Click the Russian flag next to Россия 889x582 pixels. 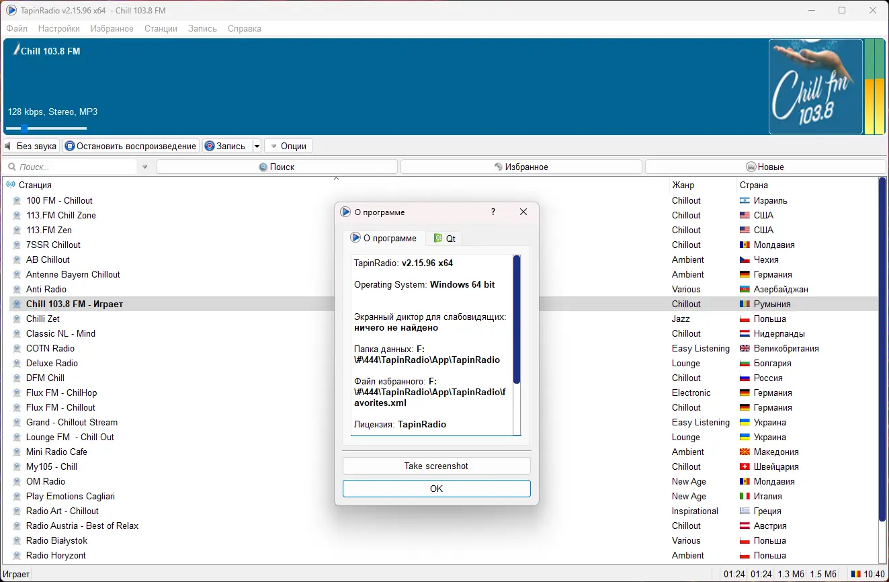tap(745, 378)
